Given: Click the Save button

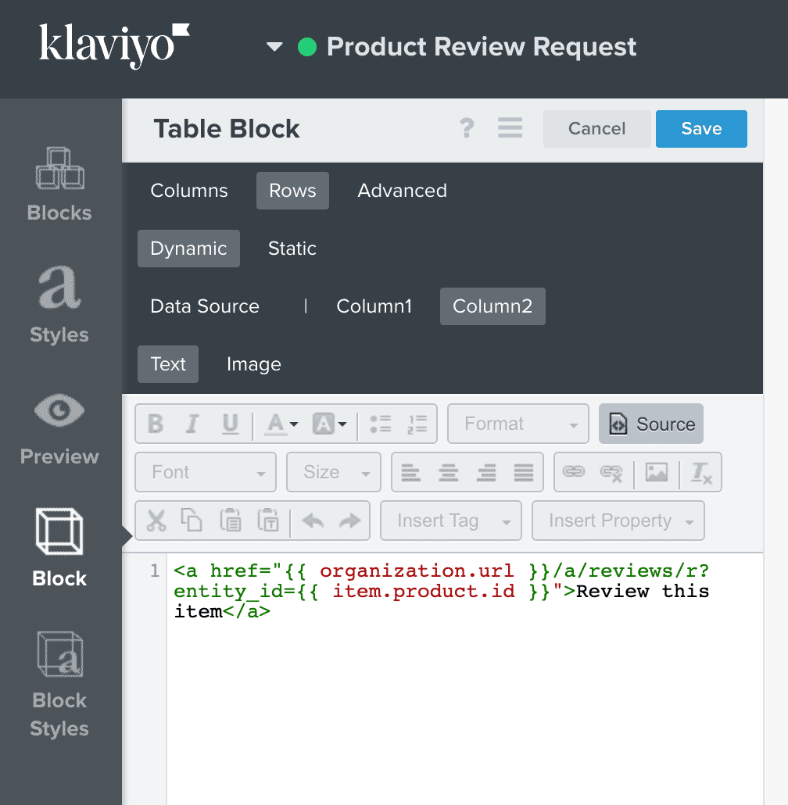Looking at the screenshot, I should pos(701,128).
